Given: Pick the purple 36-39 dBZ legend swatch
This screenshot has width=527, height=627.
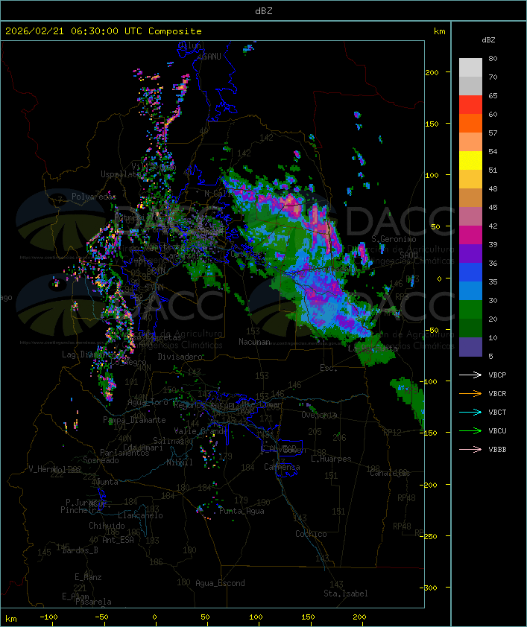Looking at the screenshot, I should click(470, 253).
